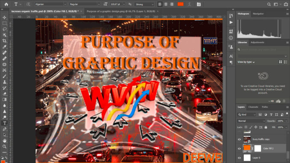Open the Normal blend mode dropdown
The height and width of the screenshot is (163, 290).
tap(251, 121)
